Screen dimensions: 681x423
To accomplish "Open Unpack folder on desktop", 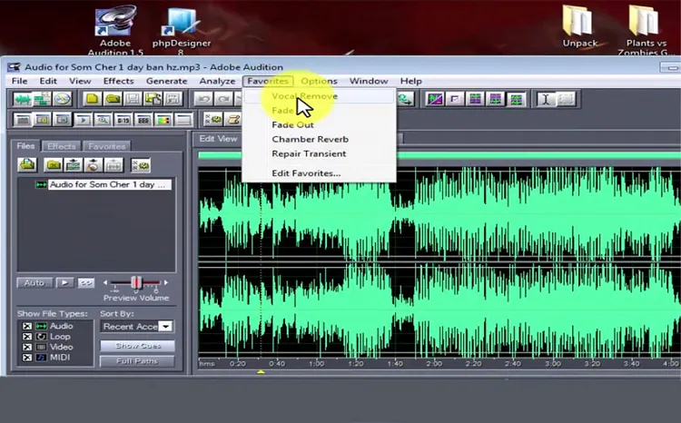I will point(580,26).
